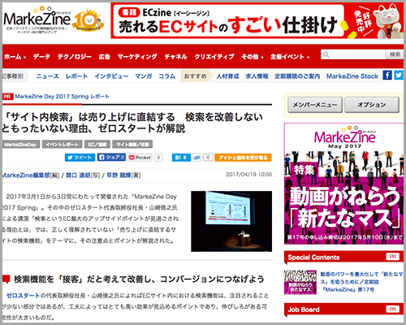
Task: Click the chain link share icon
Action: coord(197,158)
